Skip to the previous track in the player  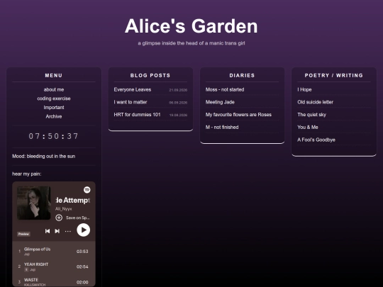(48, 231)
